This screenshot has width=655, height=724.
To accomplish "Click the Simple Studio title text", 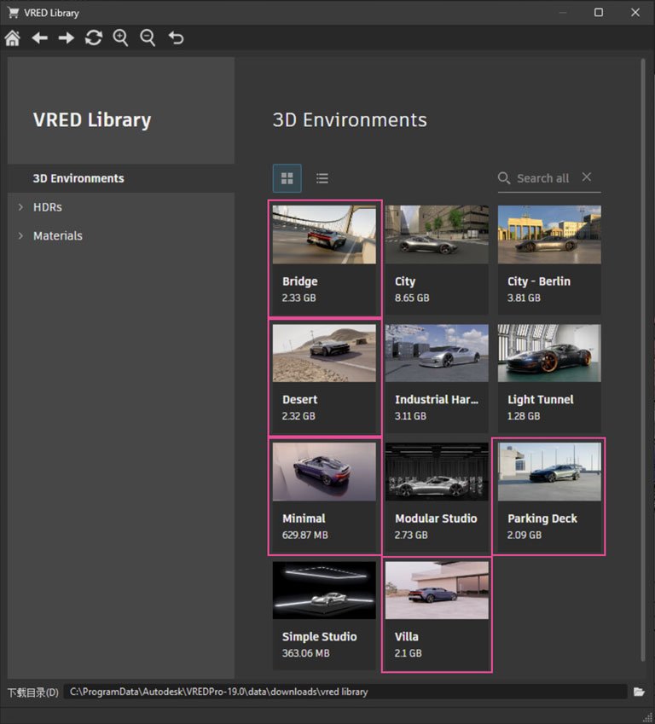I will pos(319,637).
